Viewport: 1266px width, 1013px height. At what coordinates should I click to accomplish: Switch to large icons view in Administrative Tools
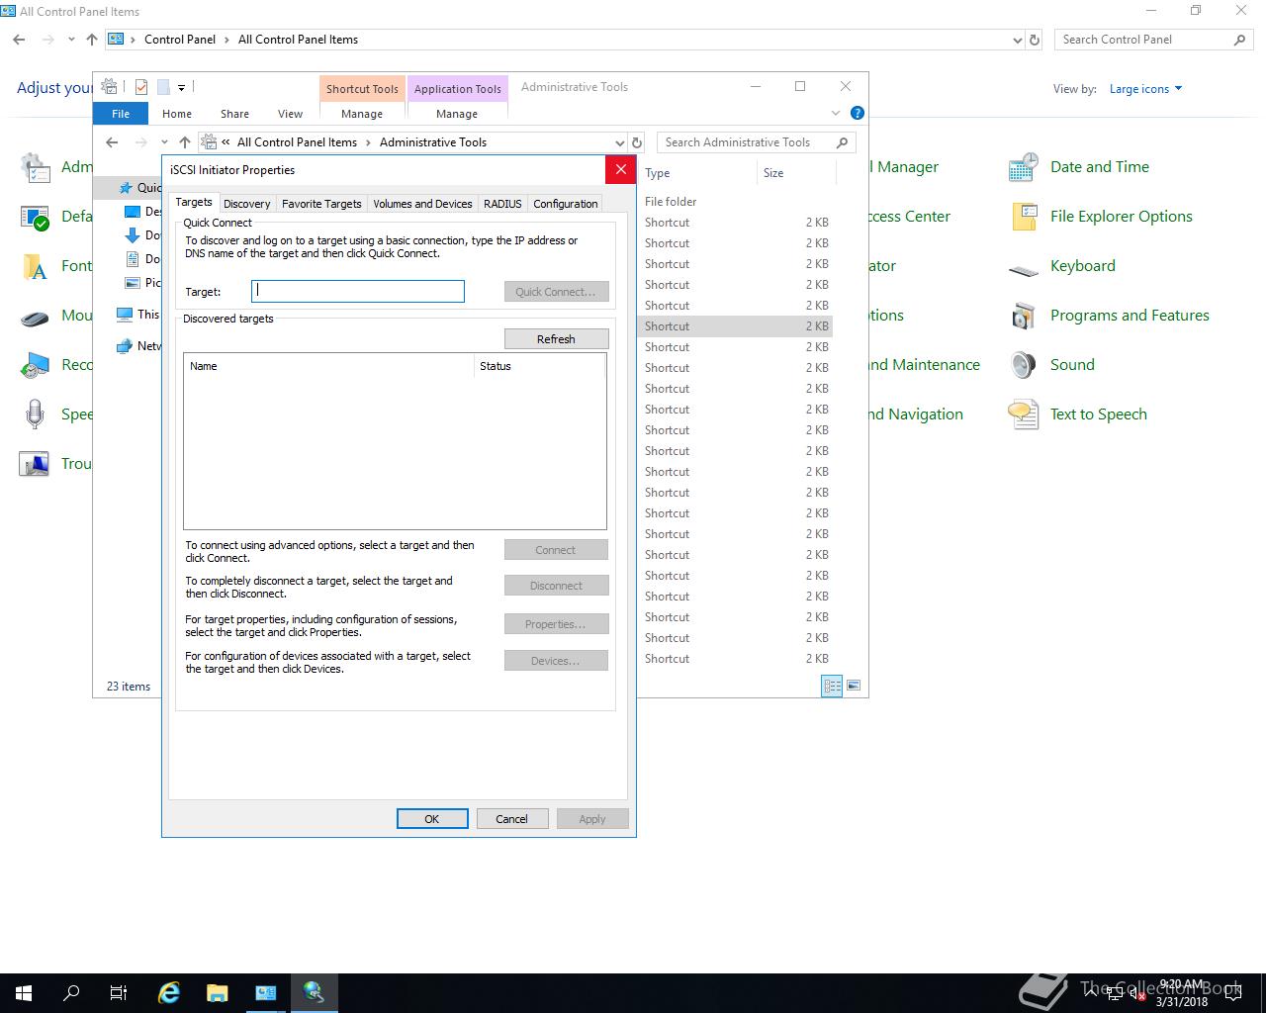point(854,686)
